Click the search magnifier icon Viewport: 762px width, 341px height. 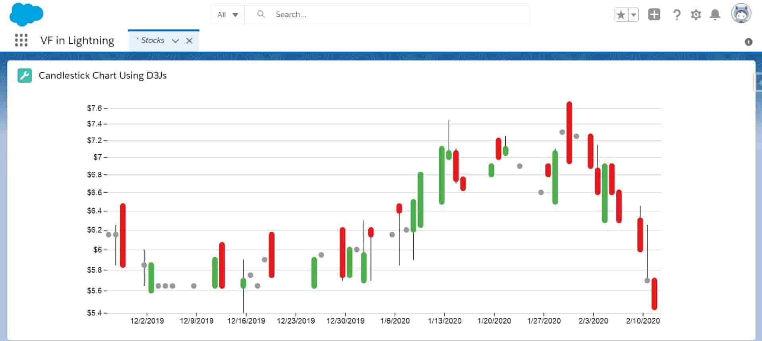pyautogui.click(x=261, y=14)
